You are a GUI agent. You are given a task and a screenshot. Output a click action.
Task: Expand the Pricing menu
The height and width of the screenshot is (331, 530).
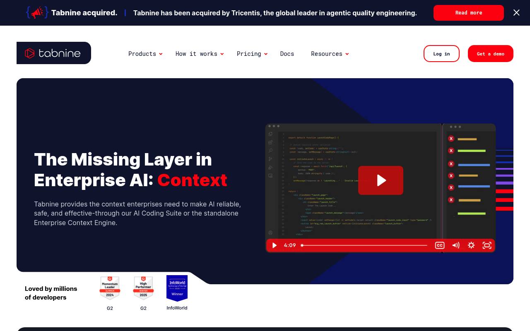coord(252,54)
